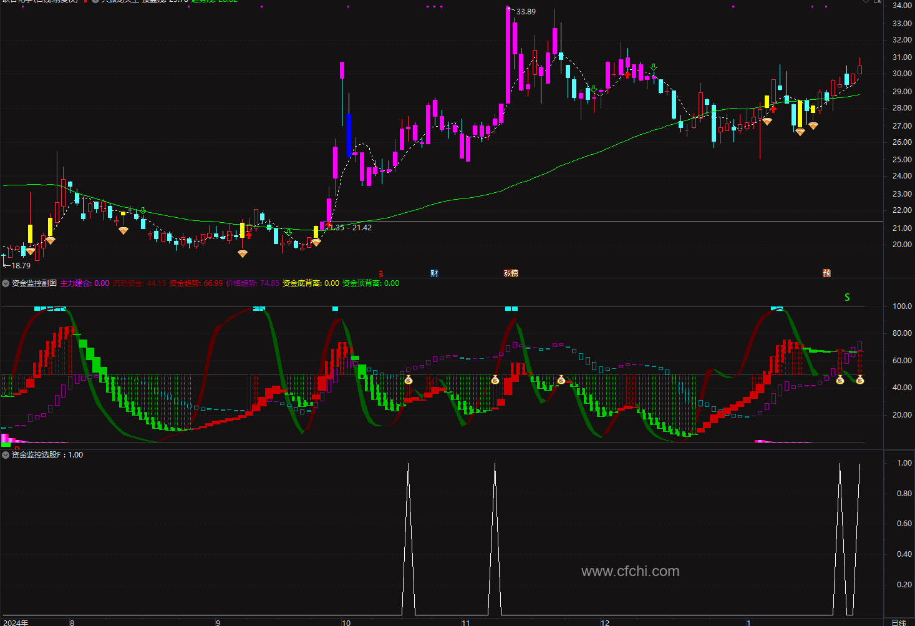This screenshot has height=626, width=915.
Task: Click the last money bag signal icon
Action: pos(860,379)
